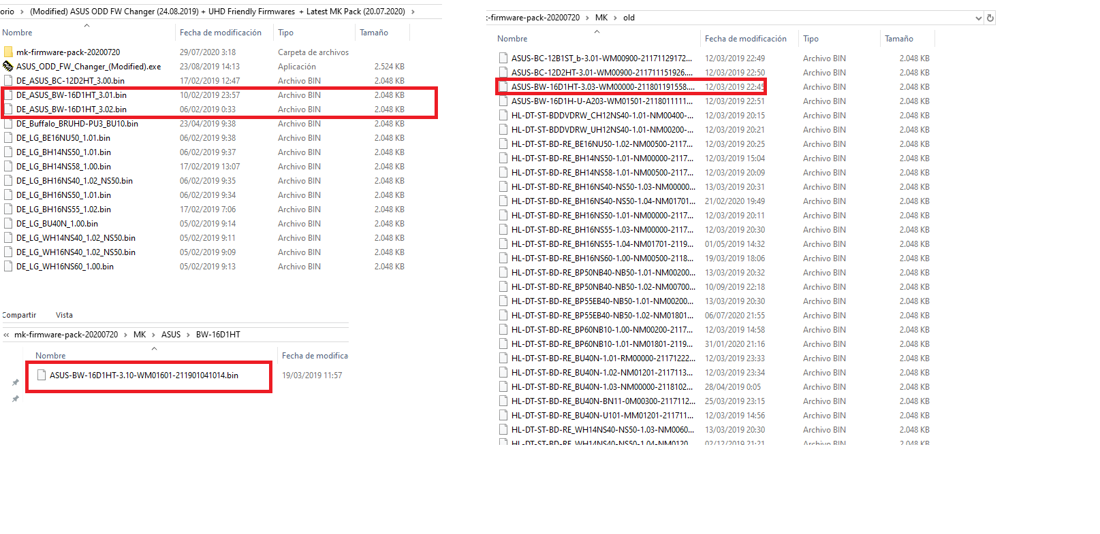Click file icon of HL-DT-ST-BD-RE_BU40N-U101 file
The width and height of the screenshot is (1100, 534).
[503, 415]
